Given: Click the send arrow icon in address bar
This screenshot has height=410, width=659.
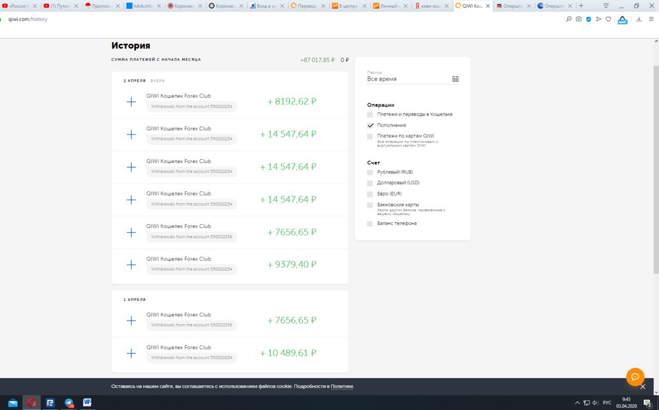Looking at the screenshot, I should (598, 19).
